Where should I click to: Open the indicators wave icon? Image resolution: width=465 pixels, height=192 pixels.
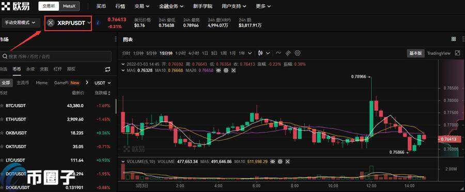tap(278, 53)
